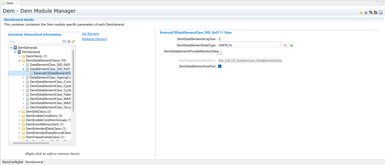Click the red list icon beside DataType
This screenshot has width=385, height=165.
point(285,45)
